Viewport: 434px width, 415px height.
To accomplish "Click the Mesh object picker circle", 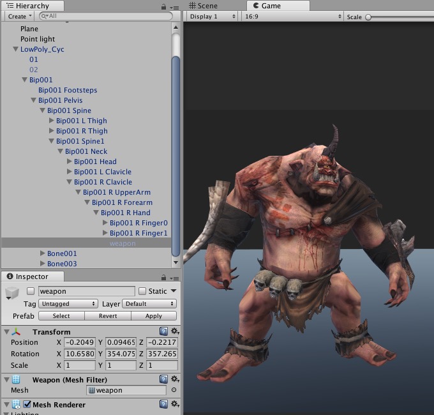I will [174, 390].
